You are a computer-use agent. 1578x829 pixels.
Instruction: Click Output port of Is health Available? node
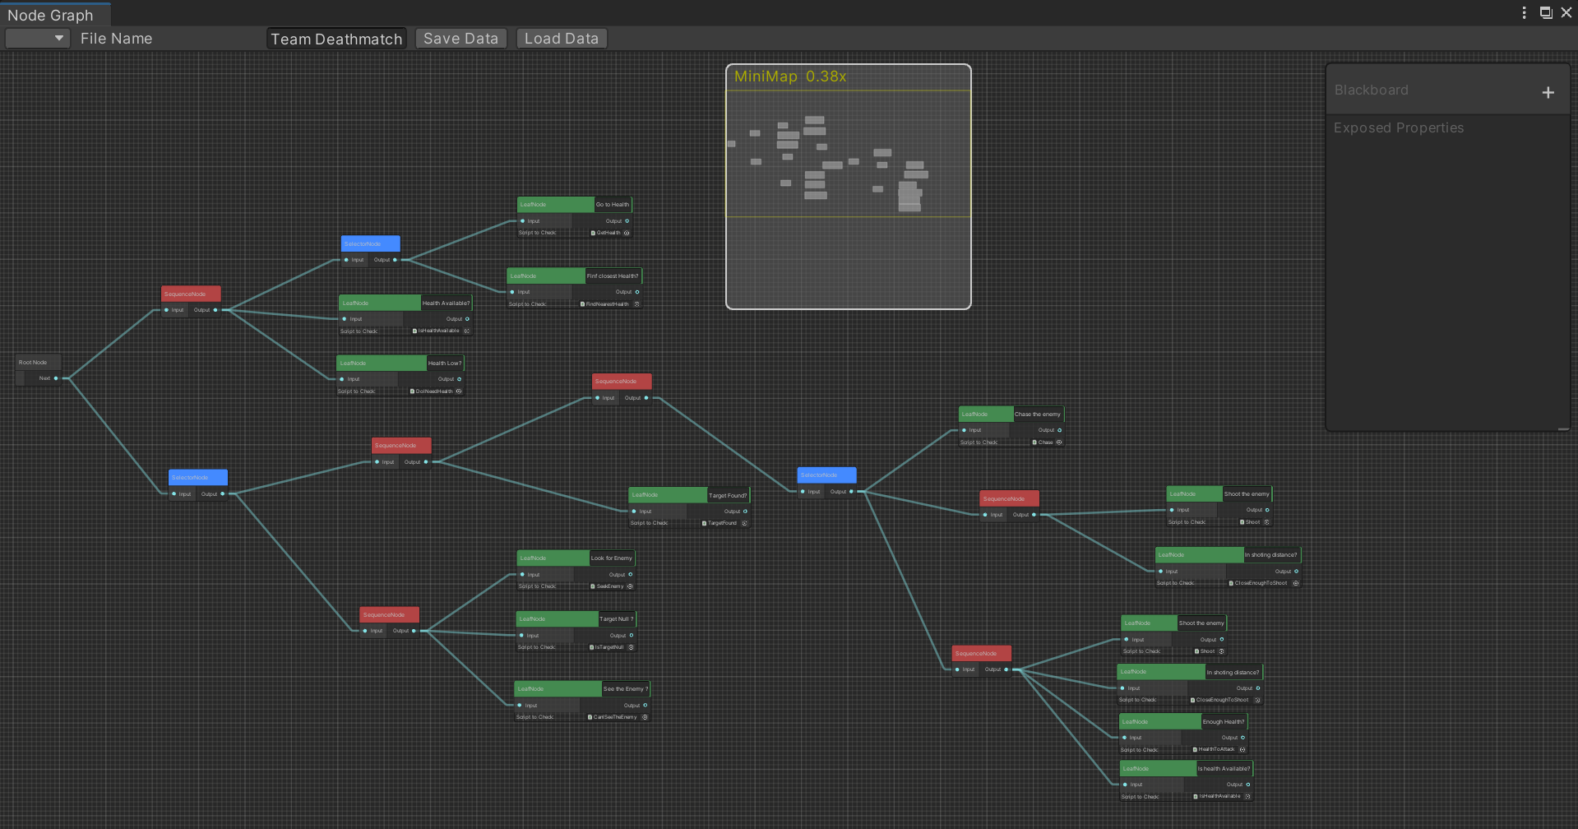1247,785
